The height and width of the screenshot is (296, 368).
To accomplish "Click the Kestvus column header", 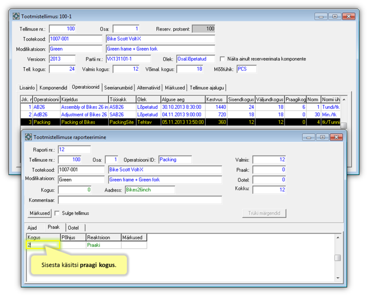I will coord(216,100).
